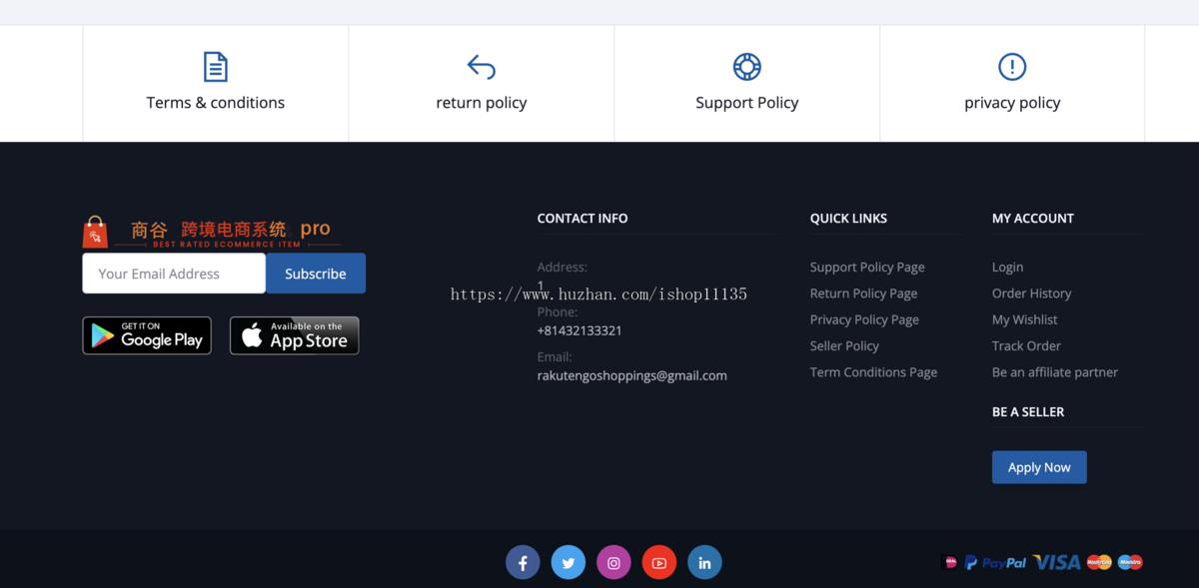Open Privacy Policy Page quick link
The height and width of the screenshot is (588, 1199).
864,319
